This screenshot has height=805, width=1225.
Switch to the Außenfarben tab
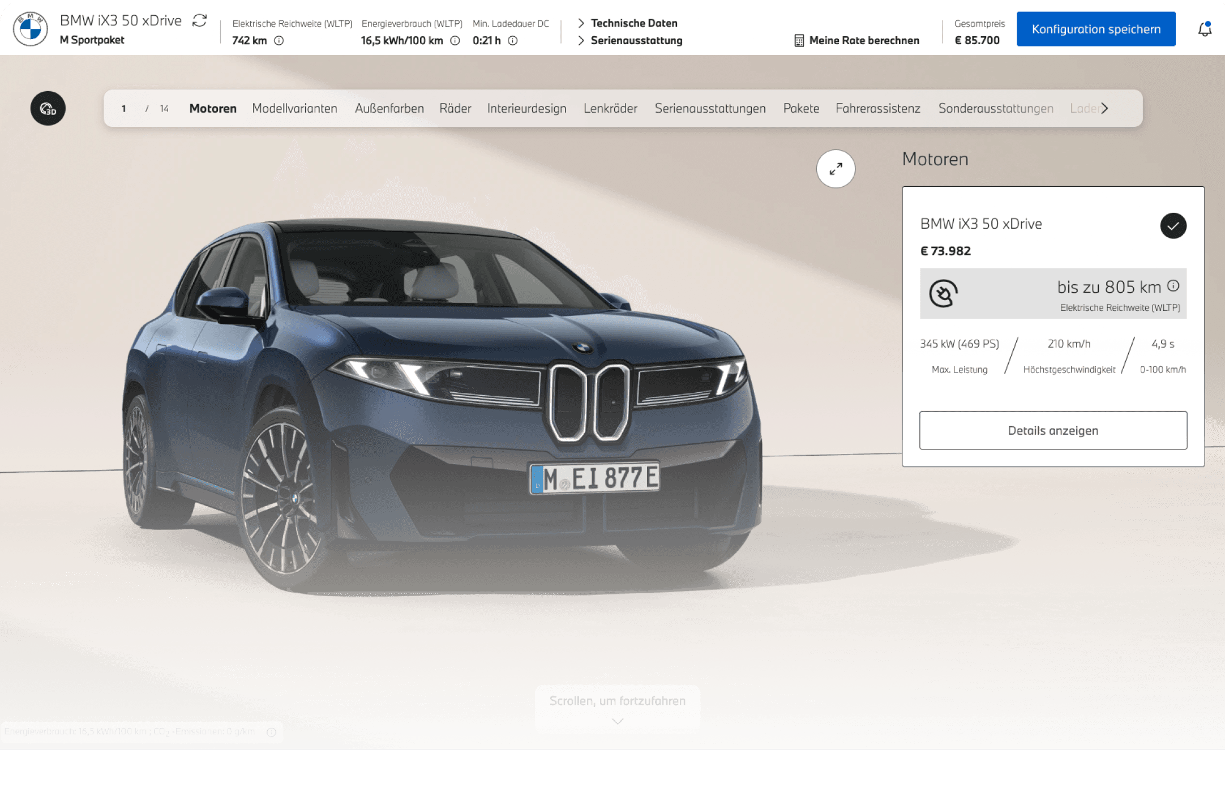point(389,108)
